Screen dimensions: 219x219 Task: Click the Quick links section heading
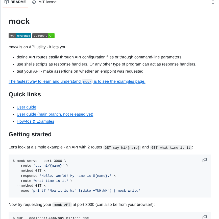tap(25, 94)
